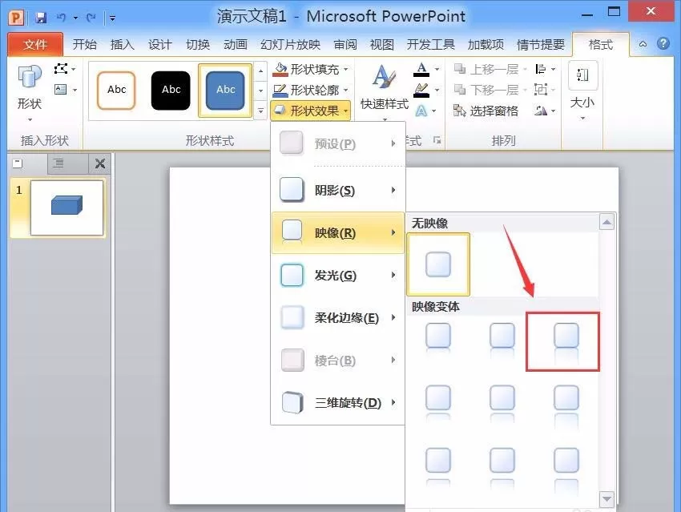Click the 形状填充 paint bucket icon
Viewport: 681px width, 512px height.
coord(281,69)
